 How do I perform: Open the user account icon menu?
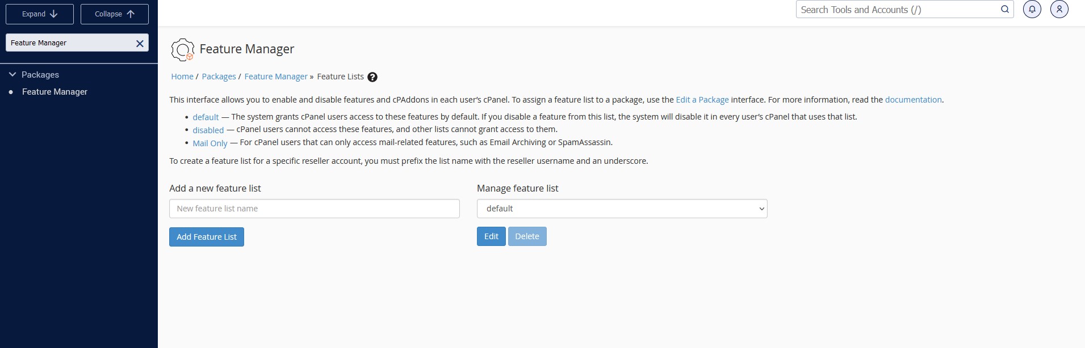click(1059, 10)
